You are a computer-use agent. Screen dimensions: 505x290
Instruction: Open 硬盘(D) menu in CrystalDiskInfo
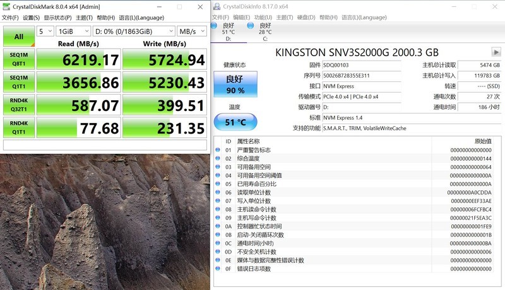(306, 18)
